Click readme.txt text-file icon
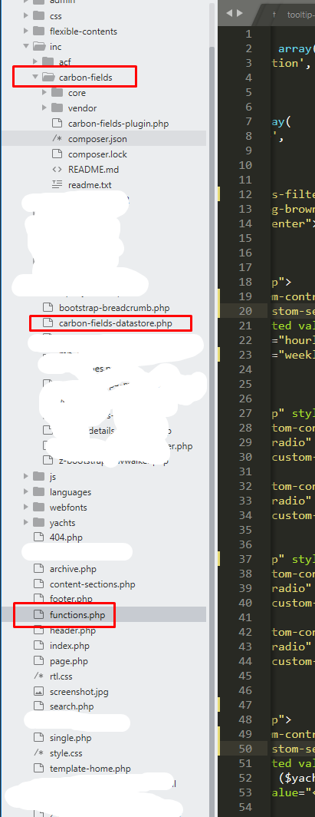This screenshot has width=315, height=817. click(57, 184)
